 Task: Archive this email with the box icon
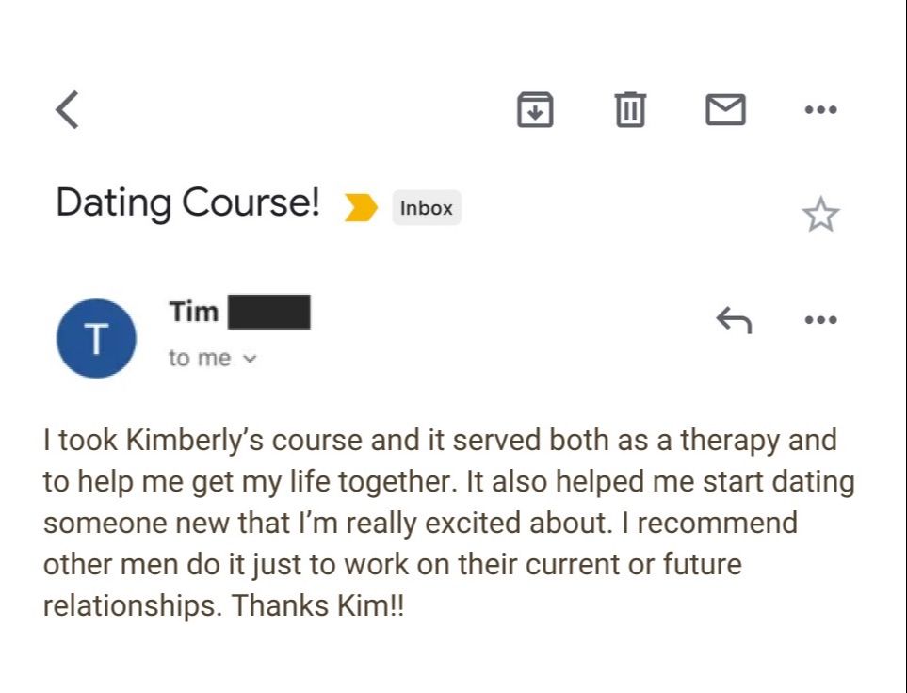[535, 110]
